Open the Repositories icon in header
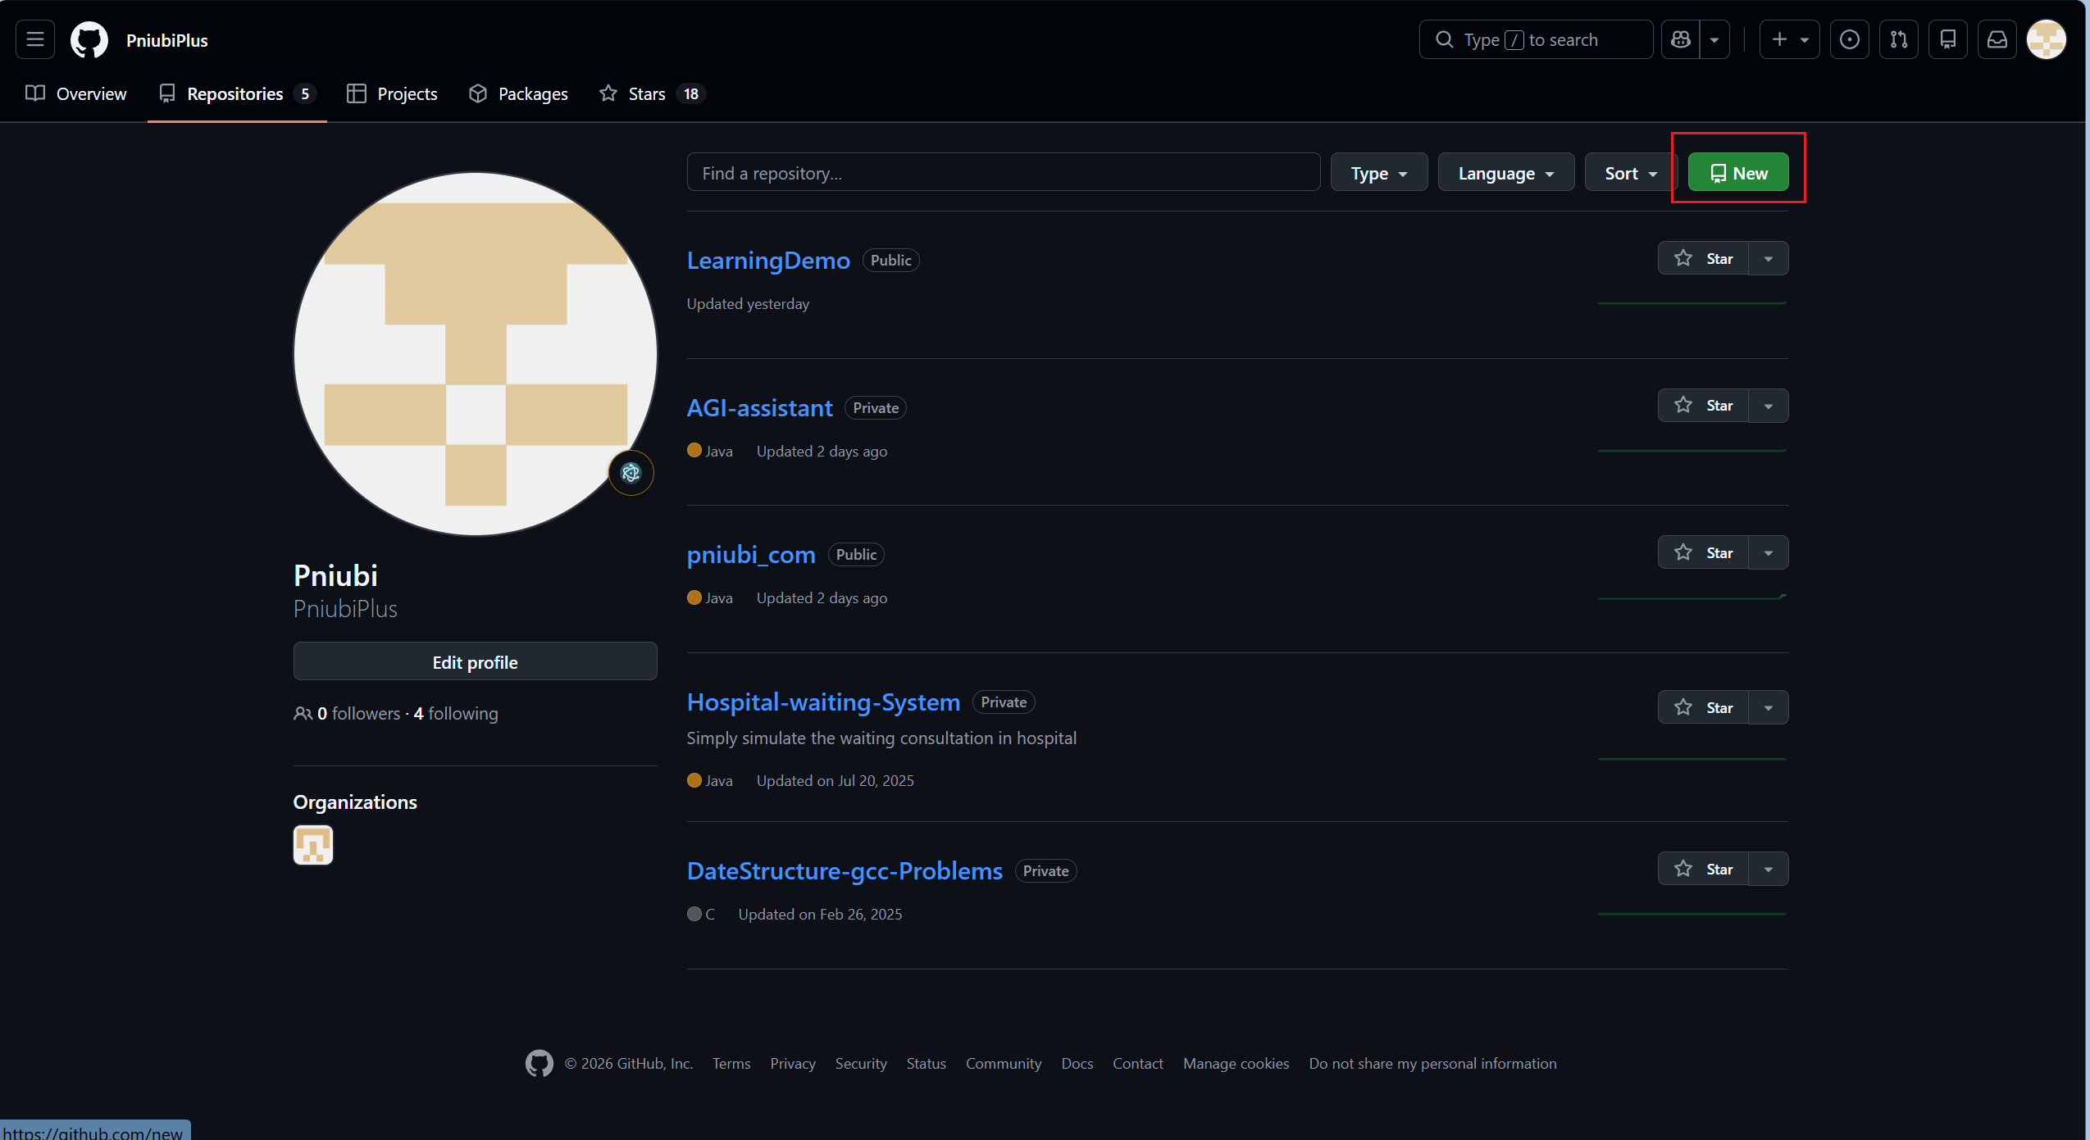This screenshot has width=2090, height=1140. [x=1948, y=39]
